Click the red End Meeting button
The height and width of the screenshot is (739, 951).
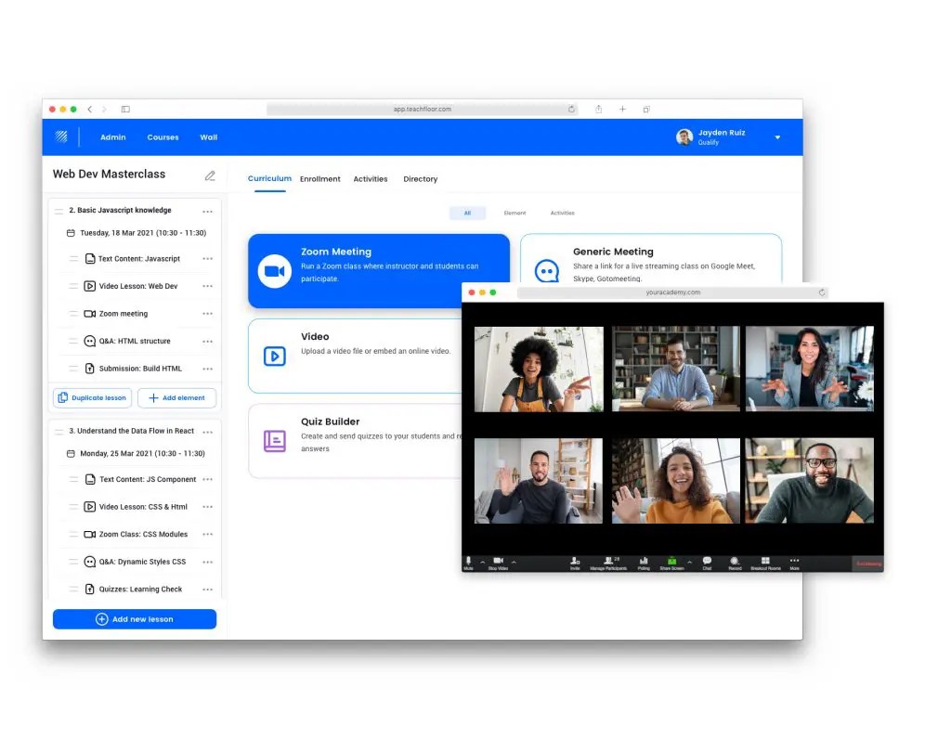tap(868, 564)
